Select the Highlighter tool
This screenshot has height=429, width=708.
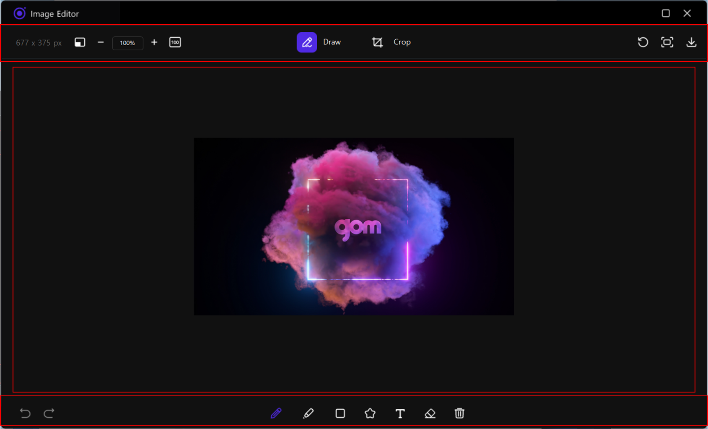click(x=309, y=413)
